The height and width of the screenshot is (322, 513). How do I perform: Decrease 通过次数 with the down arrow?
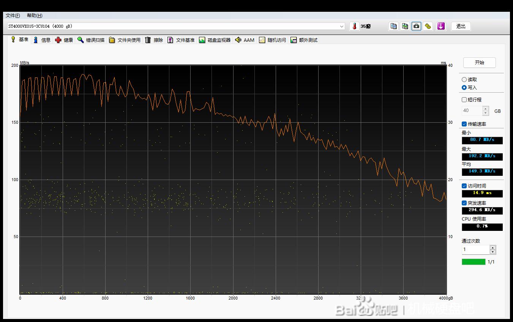tap(493, 252)
